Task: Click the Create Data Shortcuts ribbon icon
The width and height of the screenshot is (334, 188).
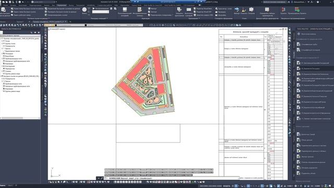Action: 4,10
